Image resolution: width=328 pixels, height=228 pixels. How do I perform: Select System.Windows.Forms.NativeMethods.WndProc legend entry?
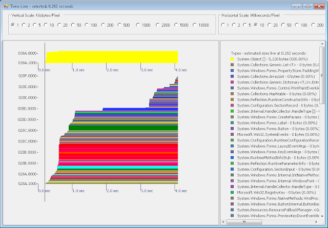(x=278, y=198)
